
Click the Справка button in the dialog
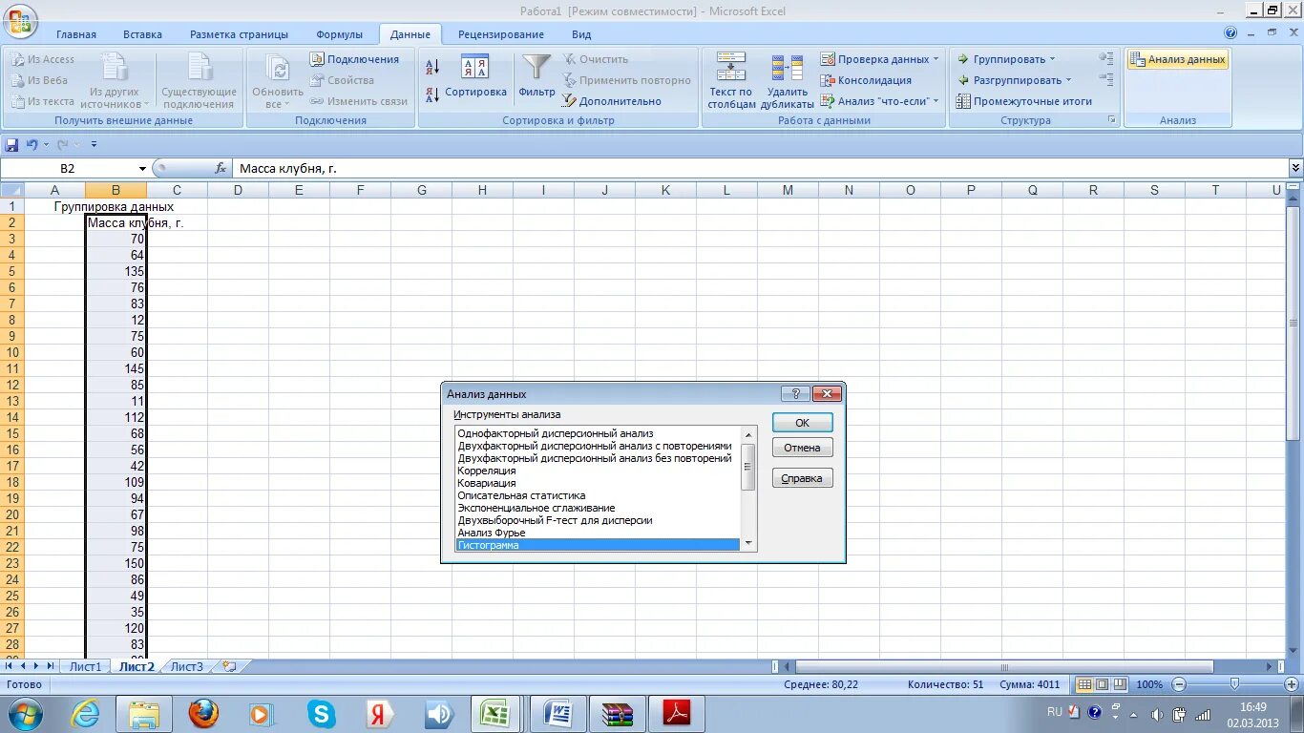coord(802,478)
